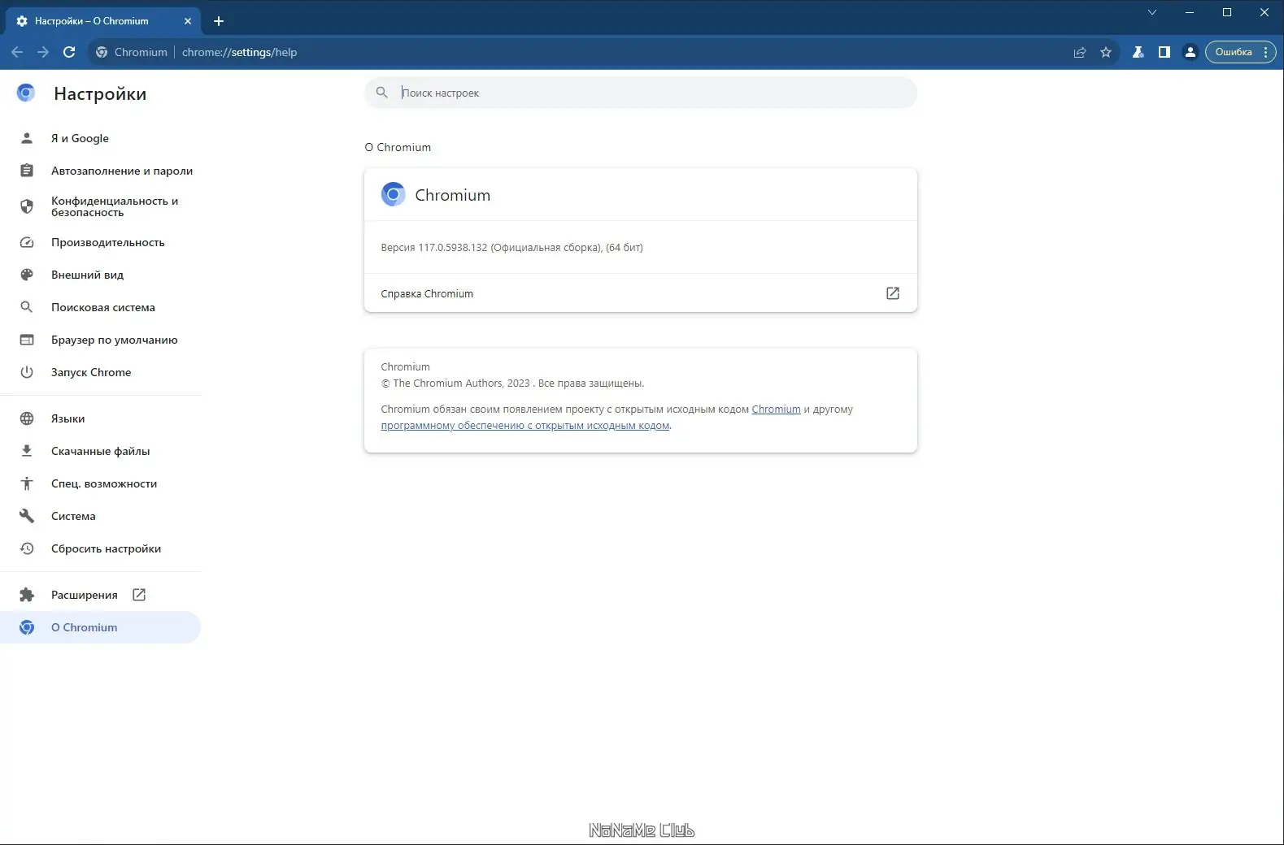Open Языки settings section
Viewport: 1284px width, 845px height.
click(x=101, y=418)
